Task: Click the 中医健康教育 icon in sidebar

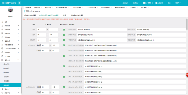Action: (x=2, y=45)
